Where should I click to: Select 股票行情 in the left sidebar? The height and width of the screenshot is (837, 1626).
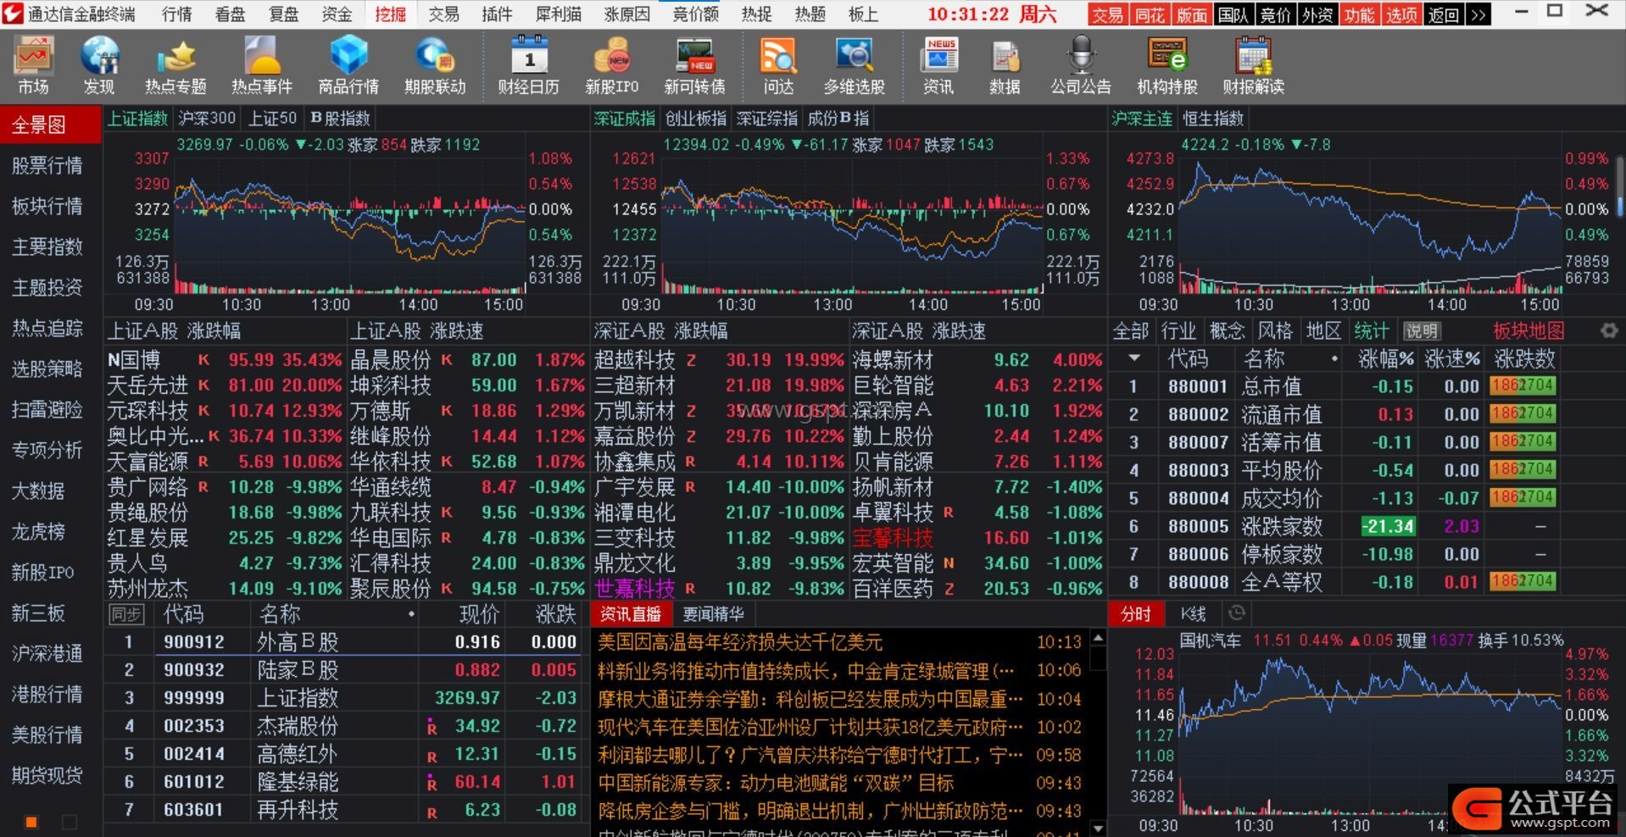(47, 166)
